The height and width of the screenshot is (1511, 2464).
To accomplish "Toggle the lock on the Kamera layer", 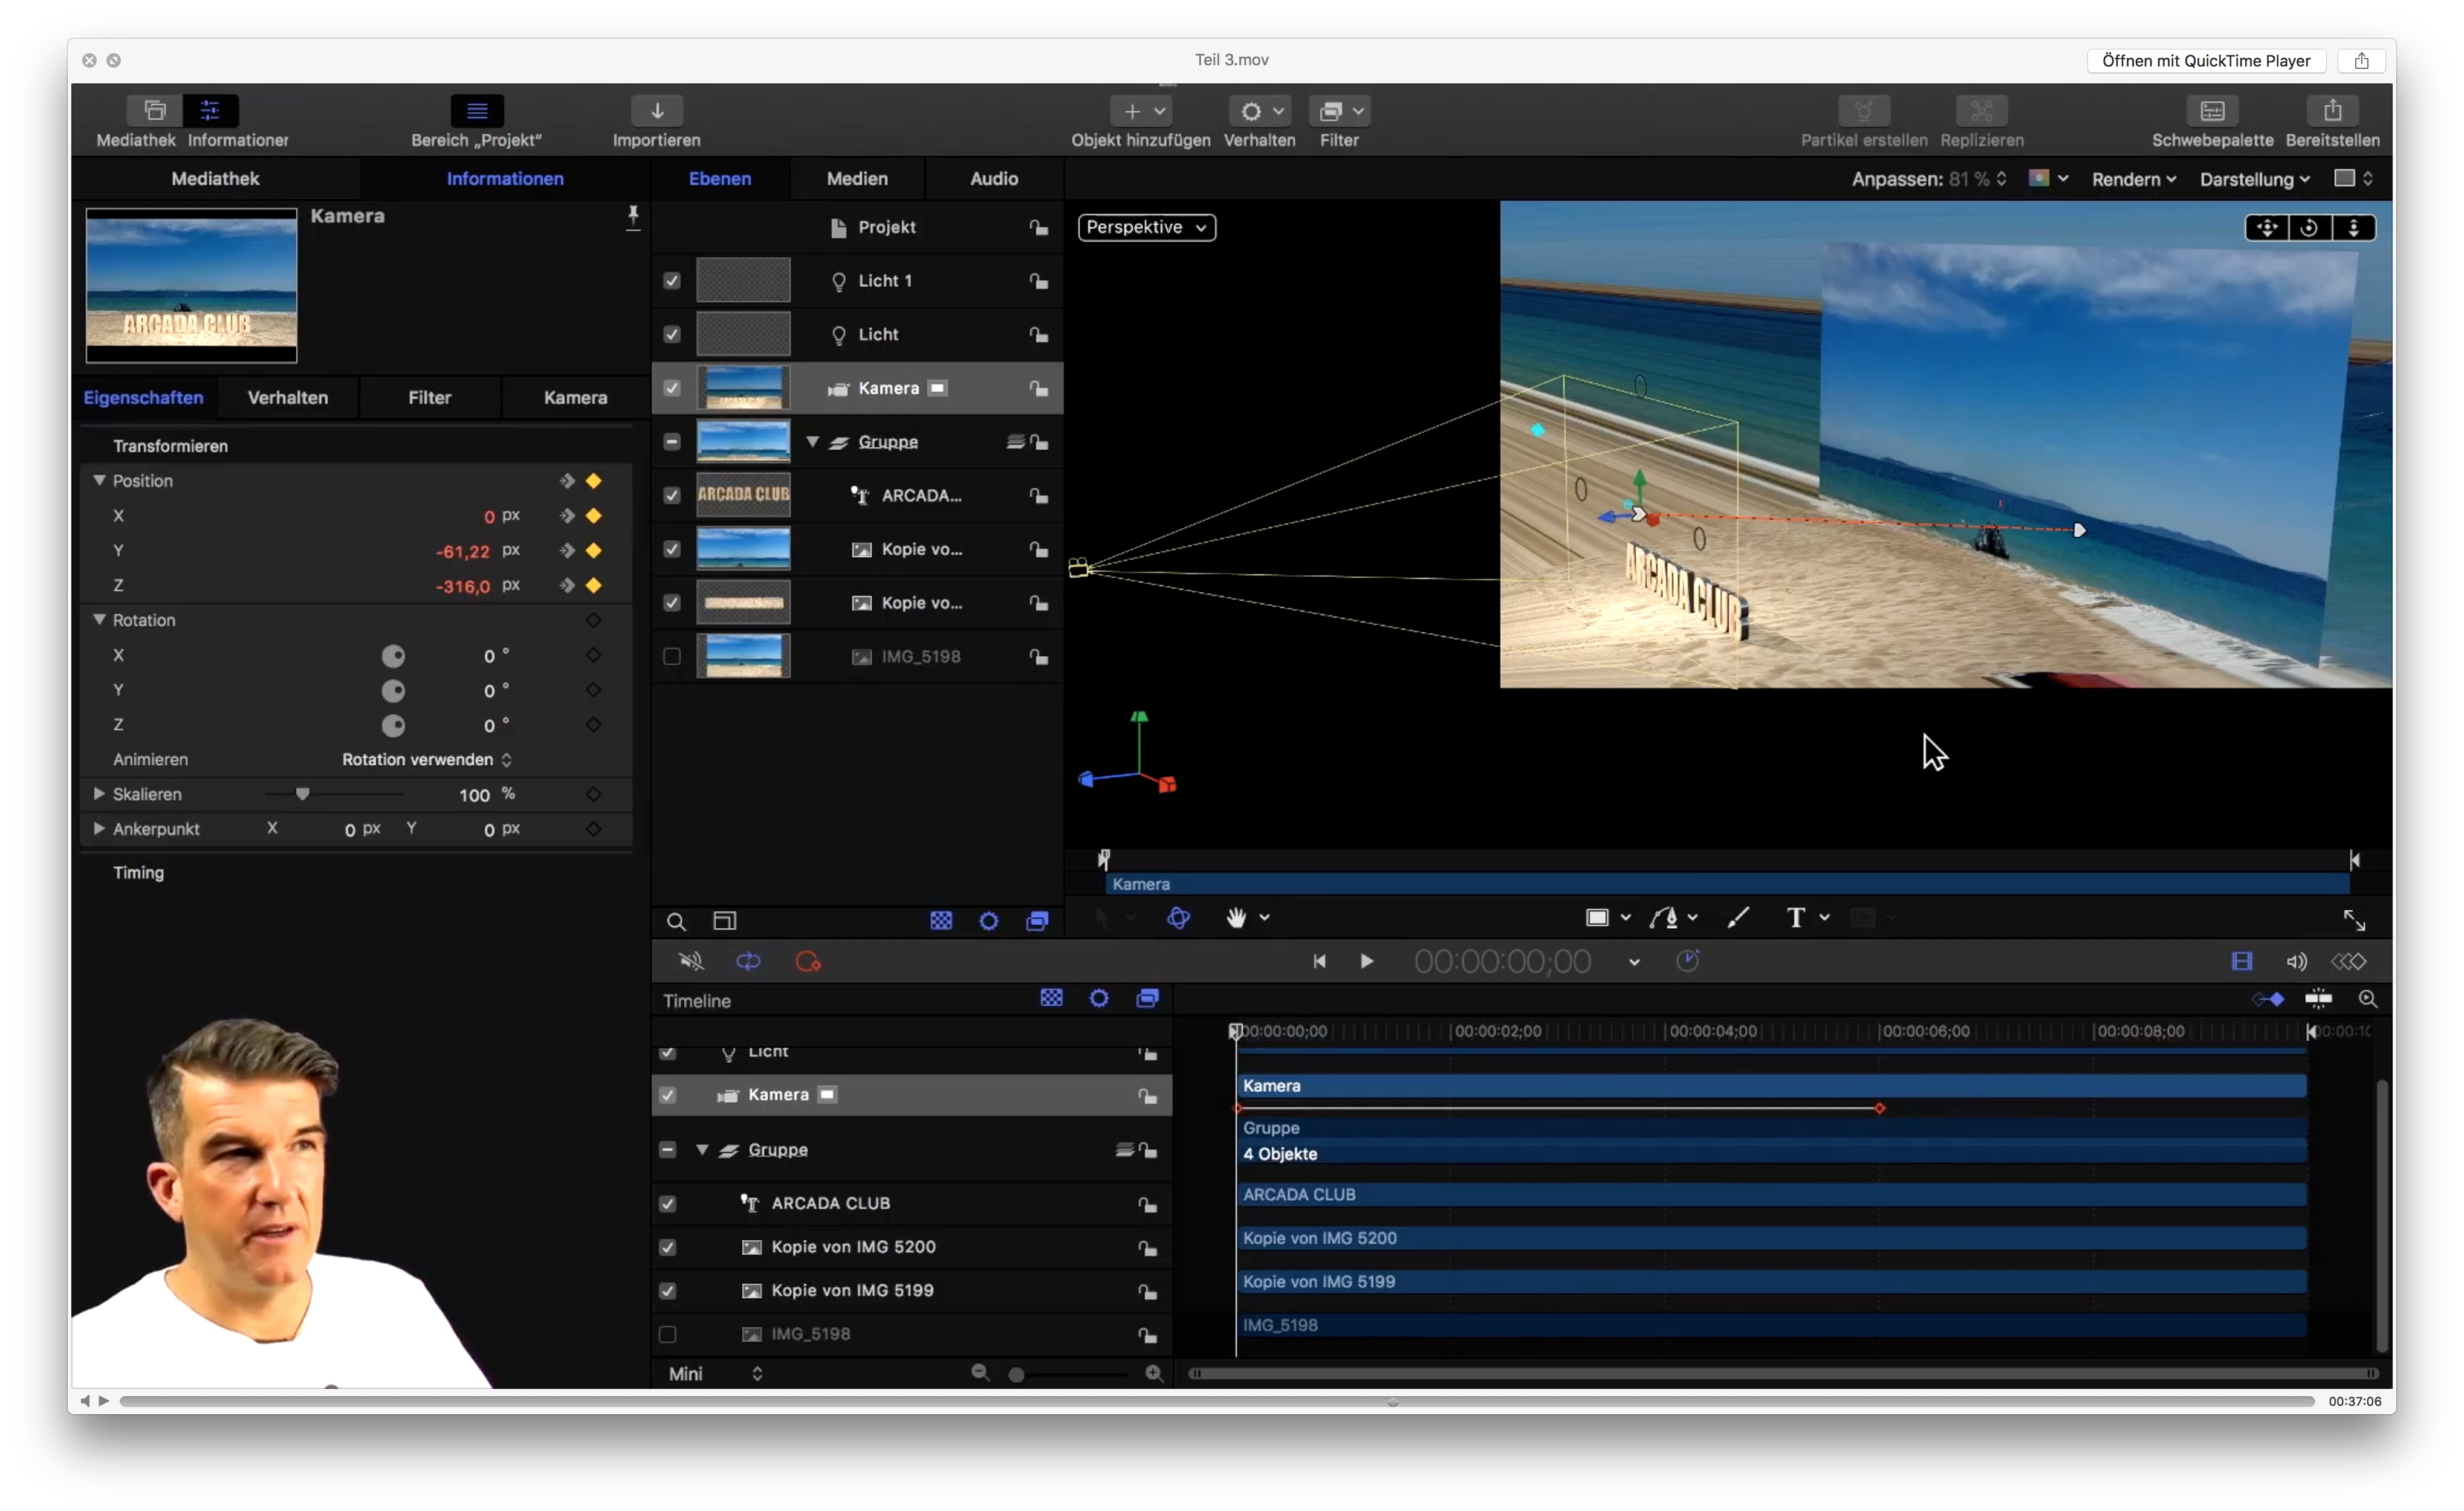I will (1040, 388).
